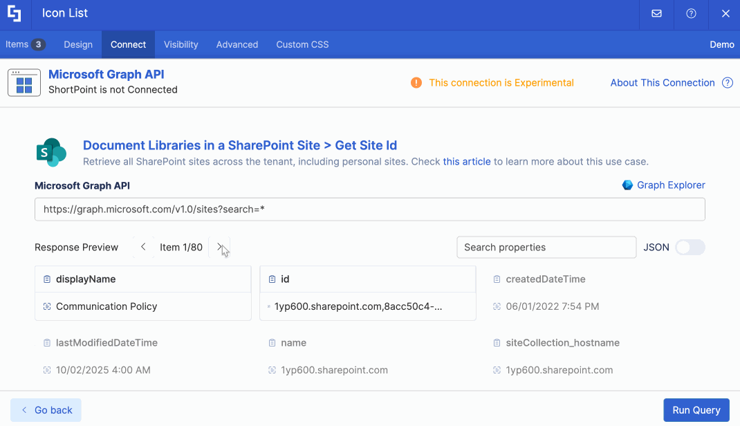The width and height of the screenshot is (740, 426).
Task: Click the Go back button
Action: point(46,410)
